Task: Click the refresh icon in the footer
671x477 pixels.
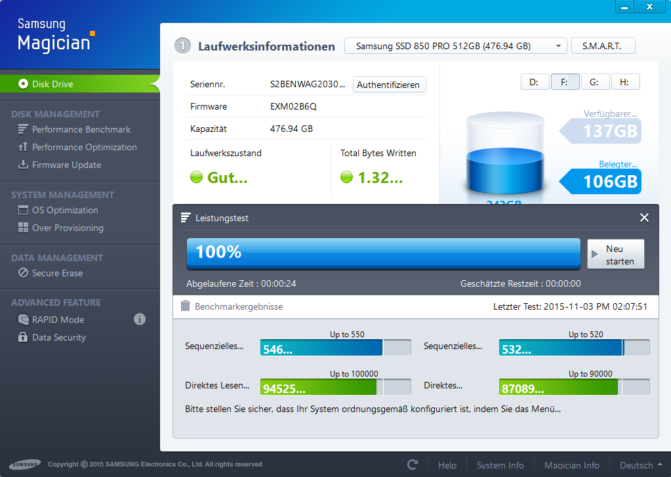Action: click(413, 465)
